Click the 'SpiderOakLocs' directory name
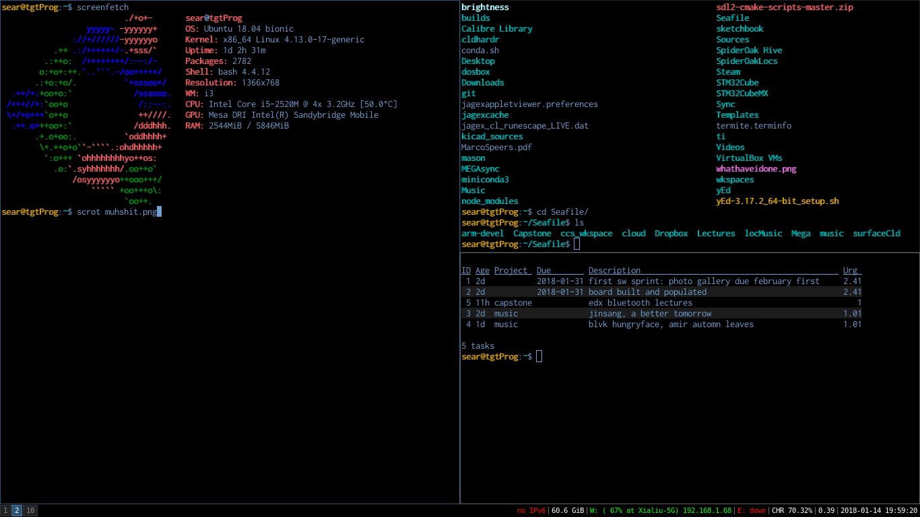Screen dimensions: 920x517 (x=747, y=61)
